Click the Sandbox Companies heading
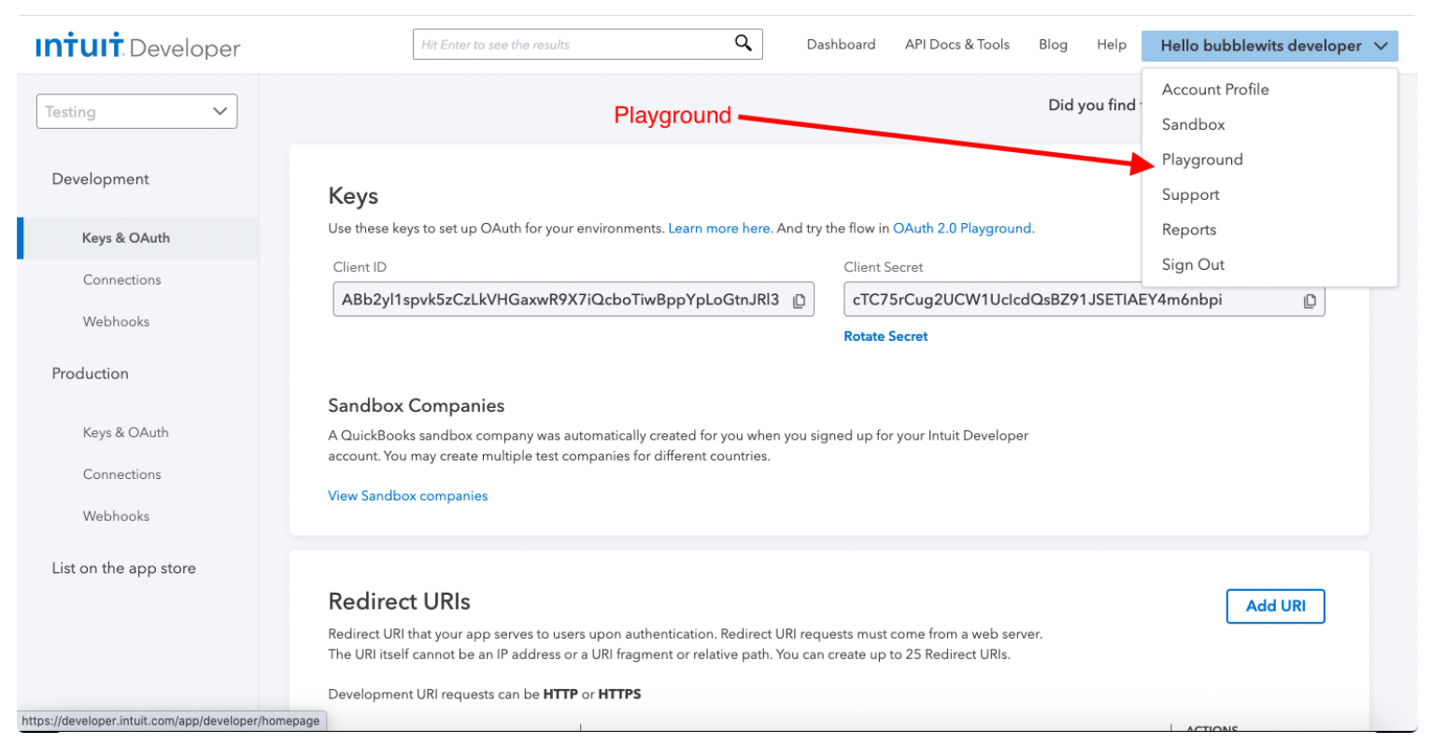The image size is (1431, 745). pos(416,405)
